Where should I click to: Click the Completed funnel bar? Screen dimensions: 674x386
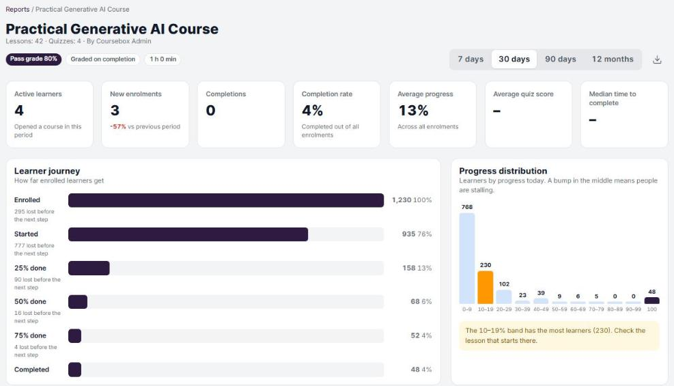point(75,370)
